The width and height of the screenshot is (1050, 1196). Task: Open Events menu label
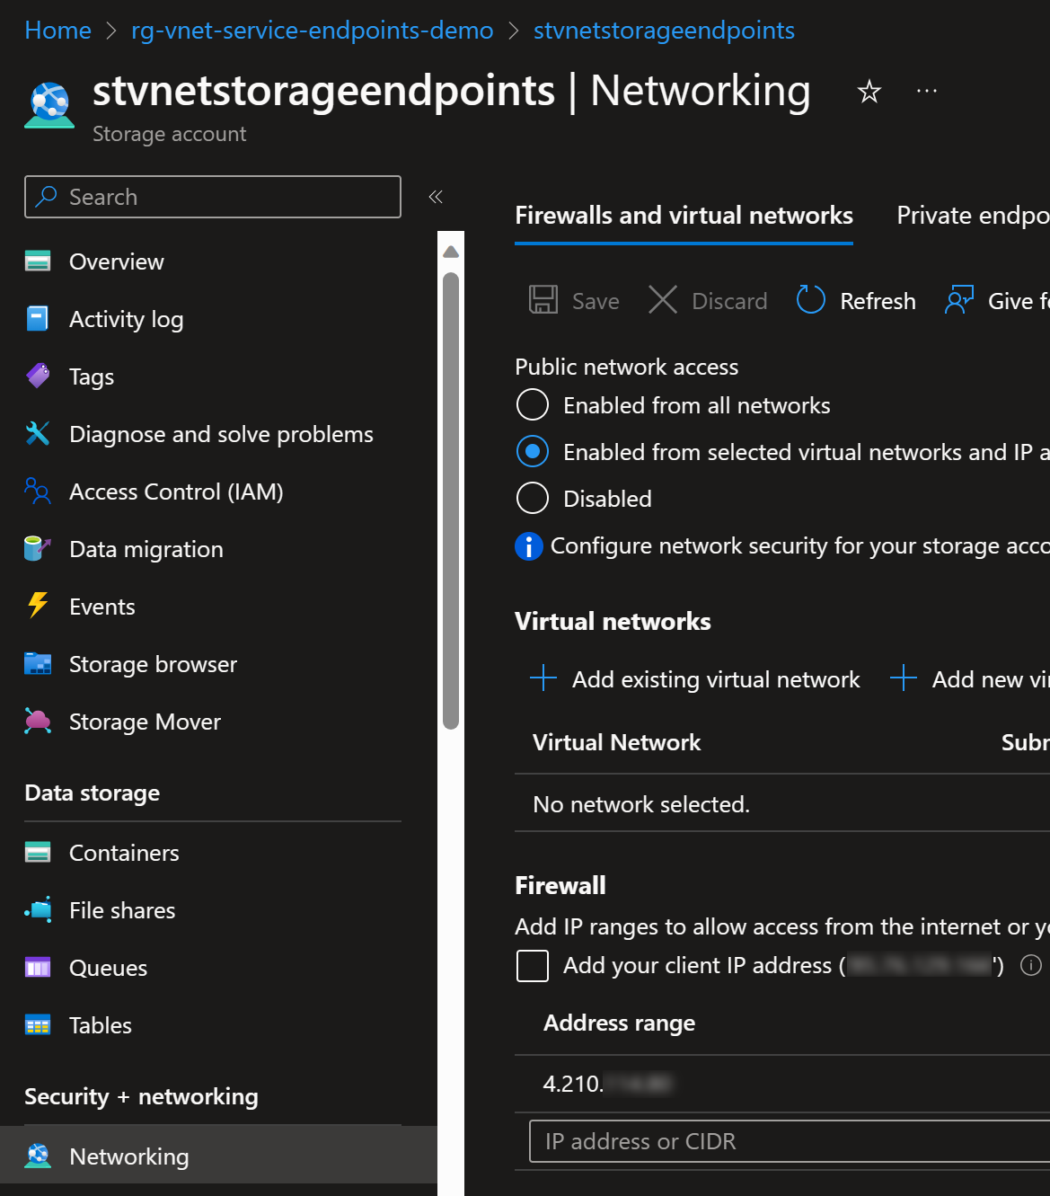102,607
